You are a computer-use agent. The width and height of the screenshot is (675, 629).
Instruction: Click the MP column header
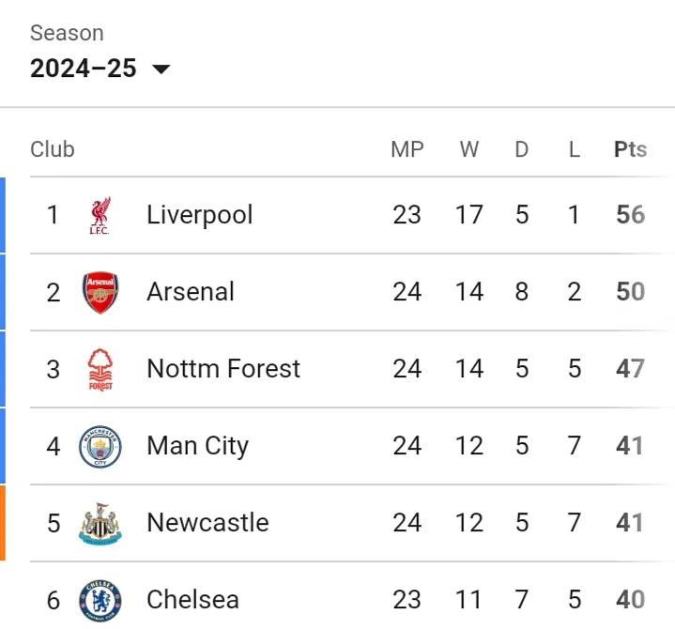[x=407, y=149]
